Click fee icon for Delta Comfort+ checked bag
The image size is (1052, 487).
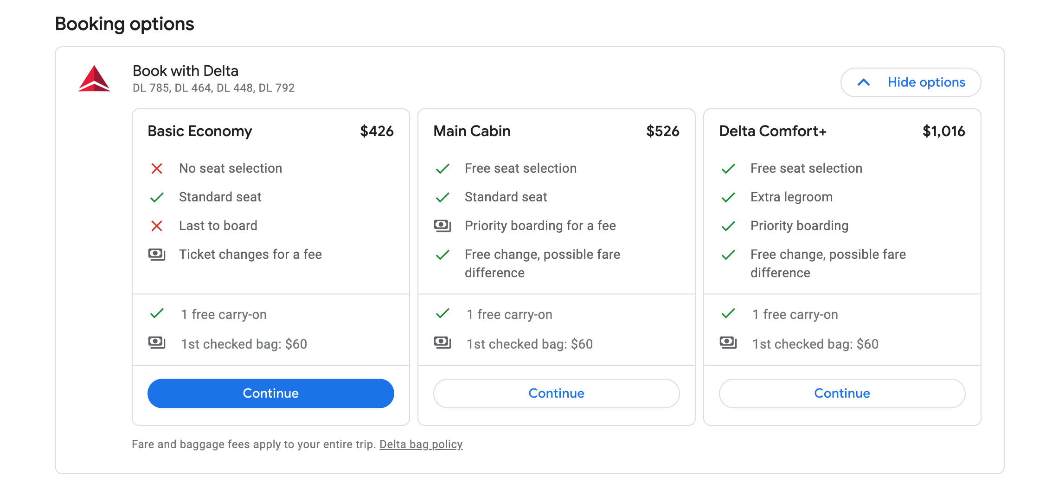728,343
